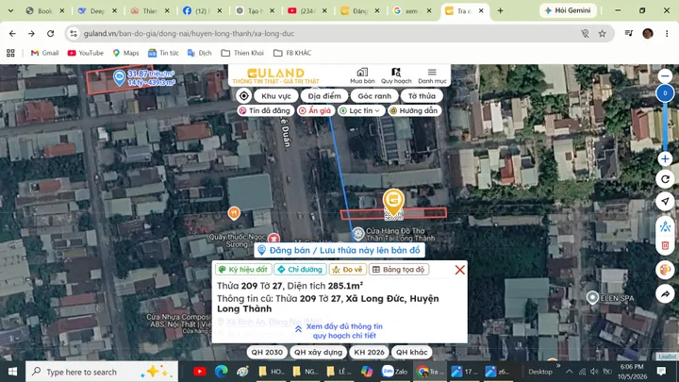This screenshot has height=382, width=679.
Task: Open Ký hiệu đất legend
Action: pos(243,270)
